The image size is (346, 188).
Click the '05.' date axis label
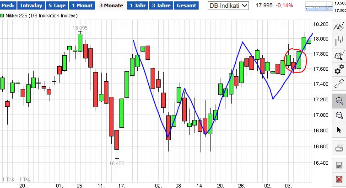tap(80, 186)
